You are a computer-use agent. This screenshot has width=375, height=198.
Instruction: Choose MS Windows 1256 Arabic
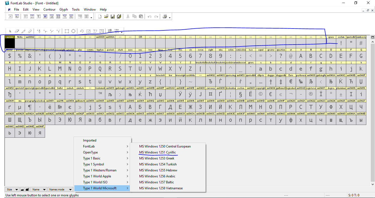[x=168, y=176]
